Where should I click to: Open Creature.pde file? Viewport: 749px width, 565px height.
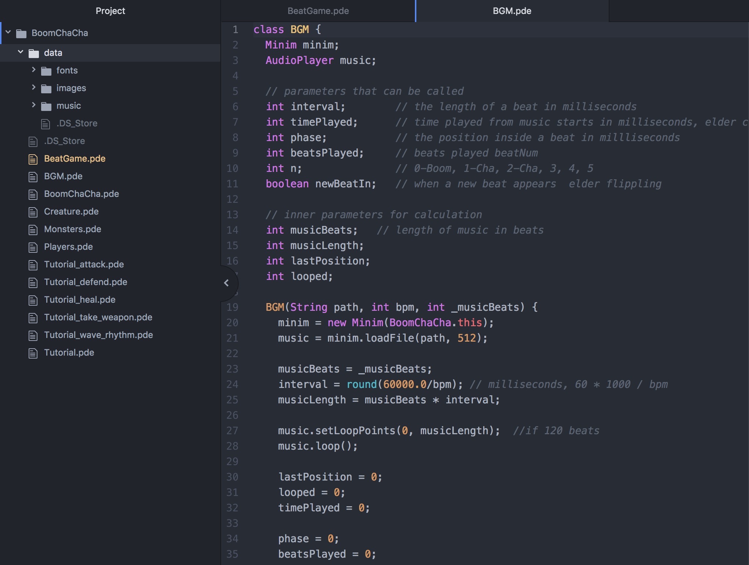71,211
